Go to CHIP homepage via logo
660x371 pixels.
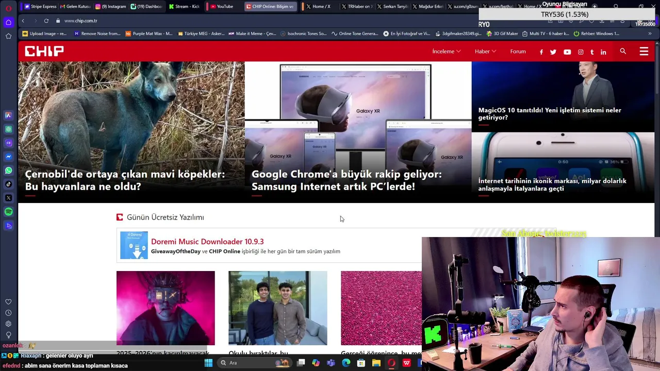[x=44, y=51]
